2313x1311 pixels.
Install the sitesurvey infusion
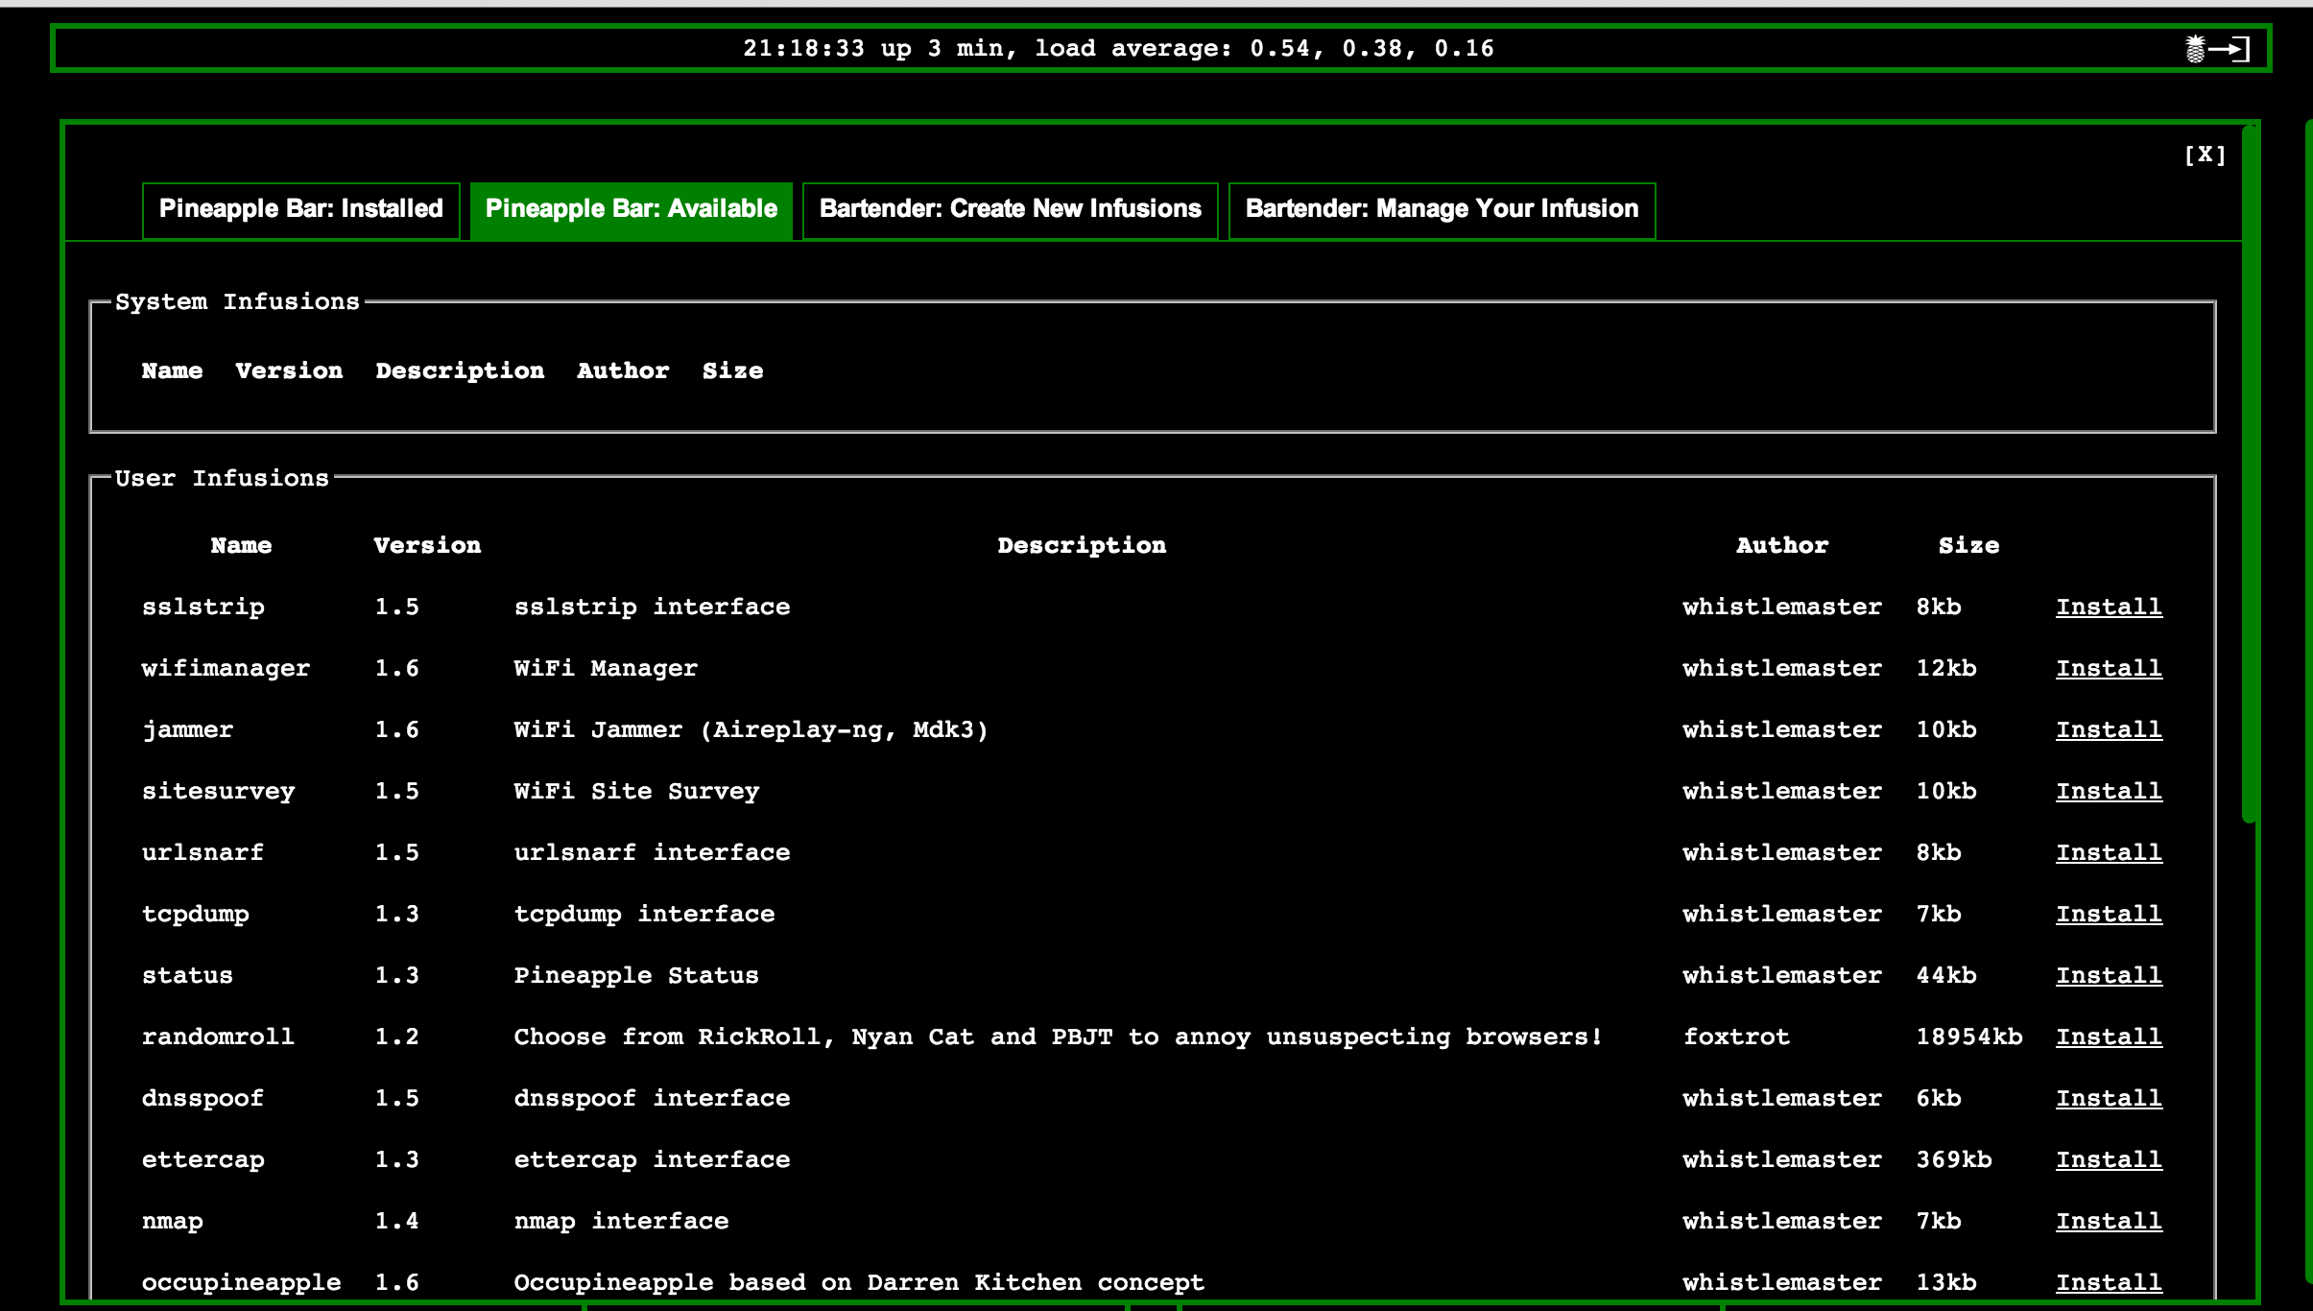[2109, 792]
